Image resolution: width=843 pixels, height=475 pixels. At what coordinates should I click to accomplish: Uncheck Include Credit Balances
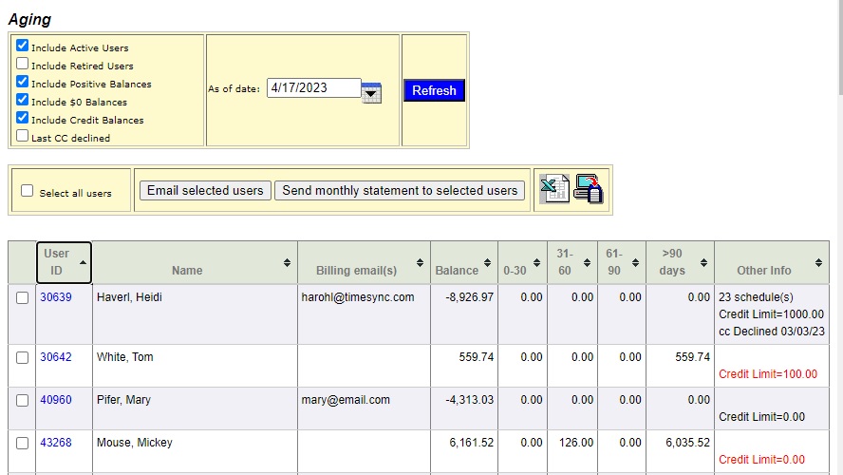pos(22,117)
